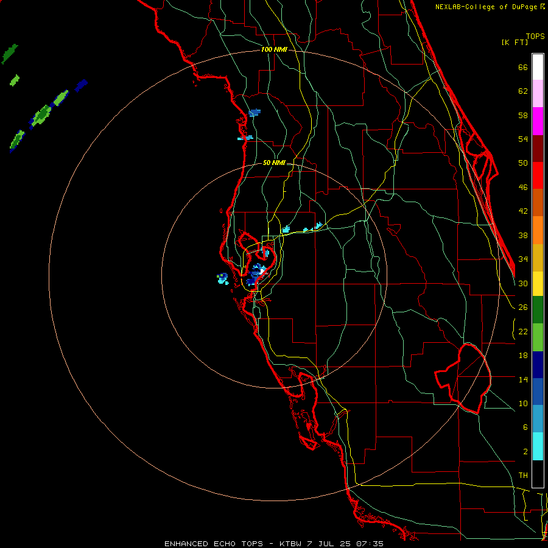Screen dimensions: 548x548
Task: Click the 'KTBW' radar site identifier
Action: [291, 544]
